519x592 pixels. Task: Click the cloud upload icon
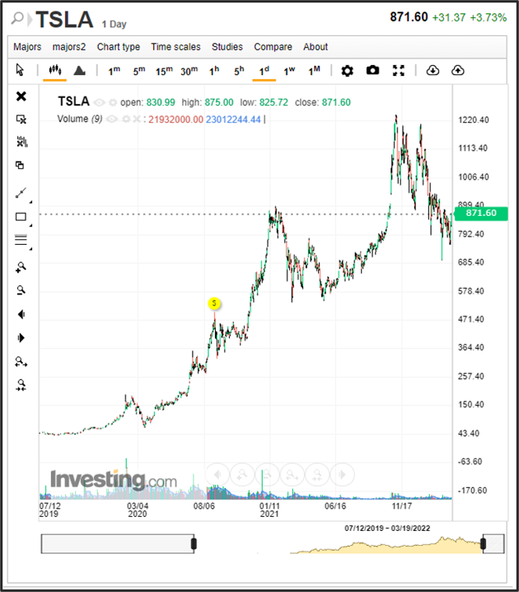[457, 70]
